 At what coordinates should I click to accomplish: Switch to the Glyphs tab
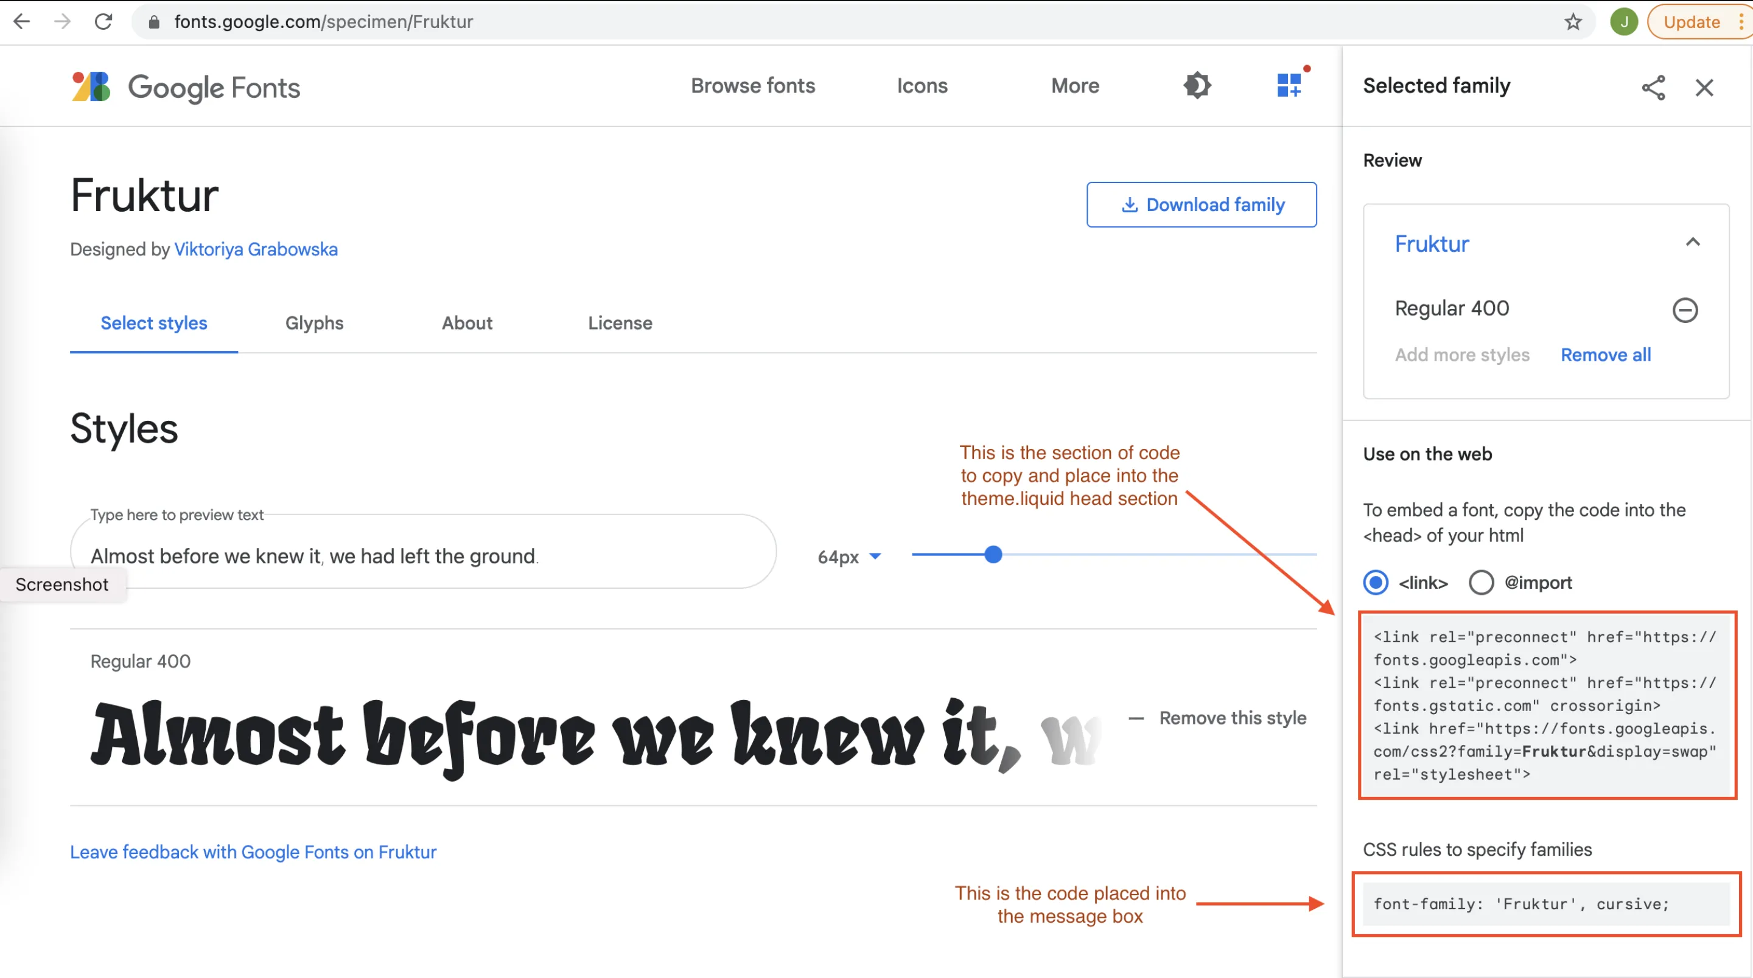tap(315, 323)
